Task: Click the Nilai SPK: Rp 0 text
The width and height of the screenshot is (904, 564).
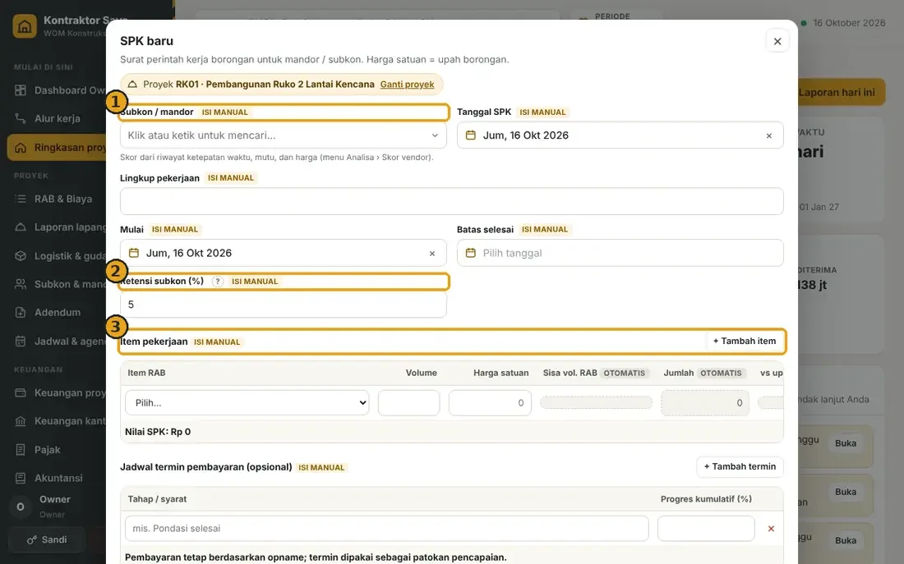Action: point(158,432)
